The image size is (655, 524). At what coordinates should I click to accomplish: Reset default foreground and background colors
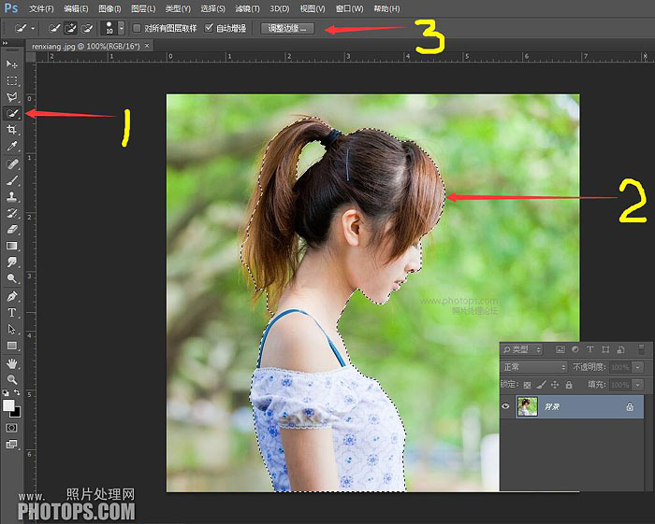coord(6,392)
